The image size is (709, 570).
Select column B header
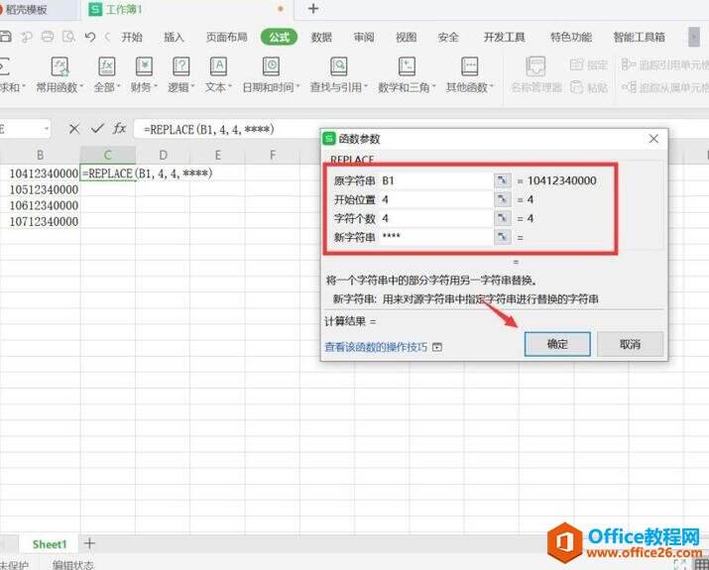[x=41, y=155]
